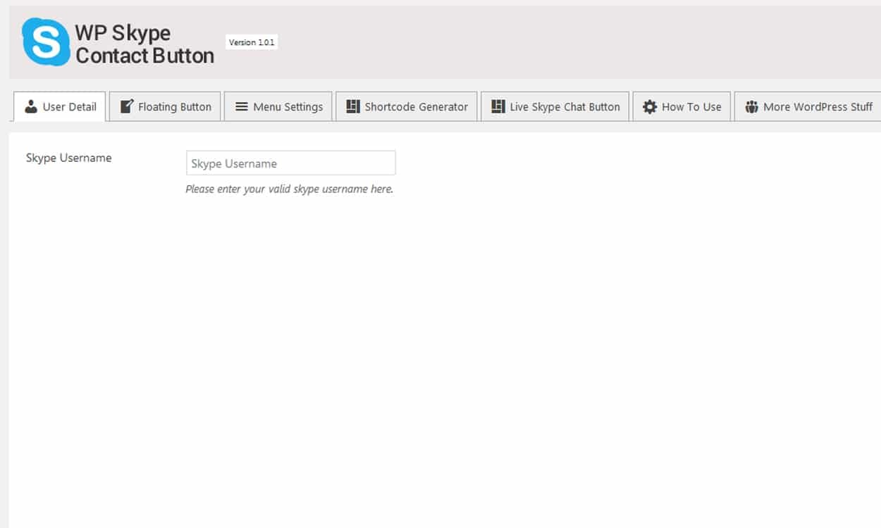Focus the Skype Username input field
Screen dimensions: 881x528
[x=290, y=163]
